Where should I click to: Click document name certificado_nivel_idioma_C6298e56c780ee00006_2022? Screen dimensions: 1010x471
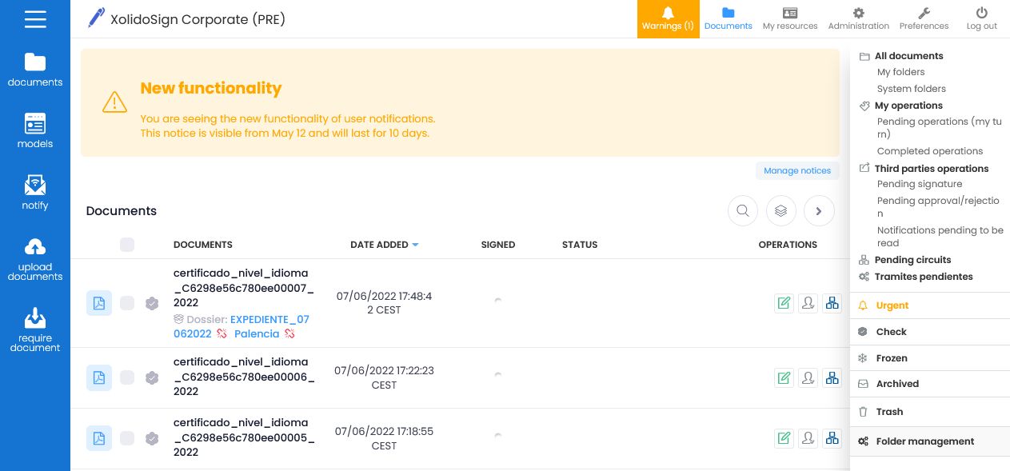click(244, 377)
